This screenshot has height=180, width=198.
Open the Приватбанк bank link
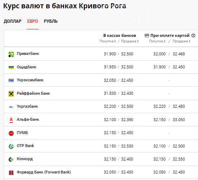pos(28,54)
